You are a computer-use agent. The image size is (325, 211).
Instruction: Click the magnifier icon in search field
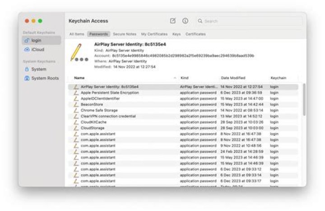click(x=200, y=21)
